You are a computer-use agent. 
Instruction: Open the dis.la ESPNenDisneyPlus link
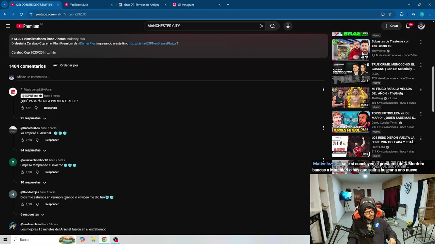(x=154, y=43)
